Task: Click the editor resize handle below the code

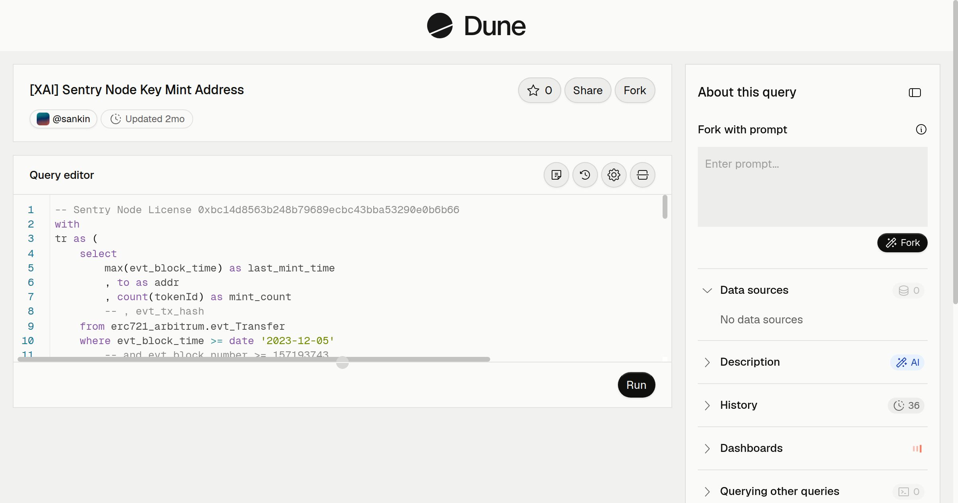Action: pyautogui.click(x=342, y=362)
